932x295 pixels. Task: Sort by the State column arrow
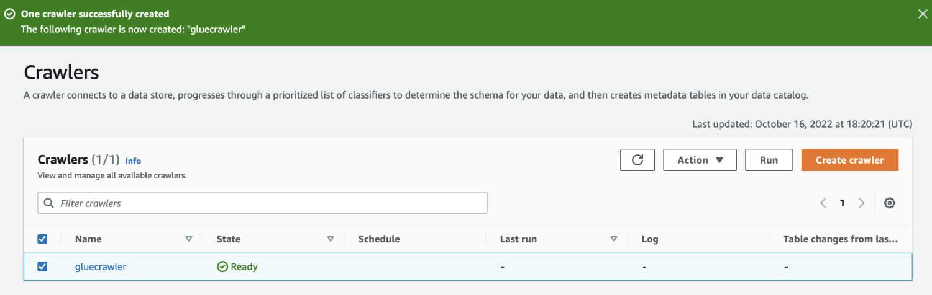[x=331, y=239]
